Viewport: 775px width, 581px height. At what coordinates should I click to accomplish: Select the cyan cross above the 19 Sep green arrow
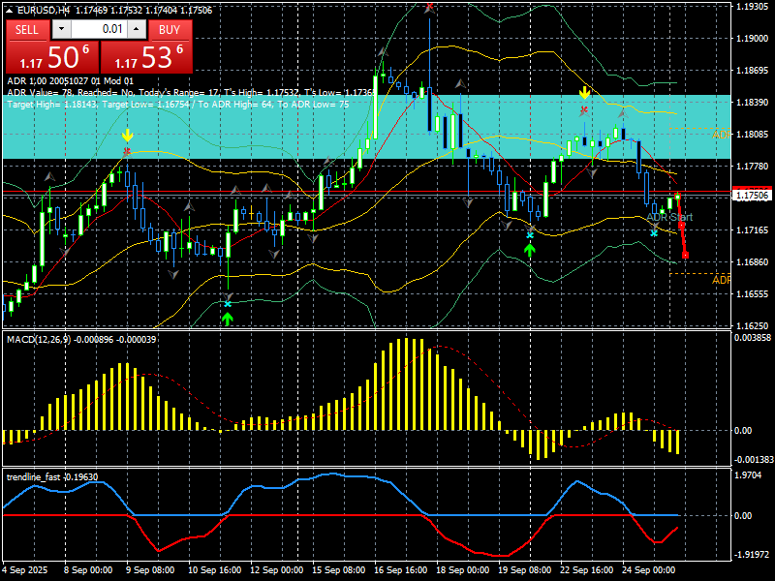click(x=530, y=235)
